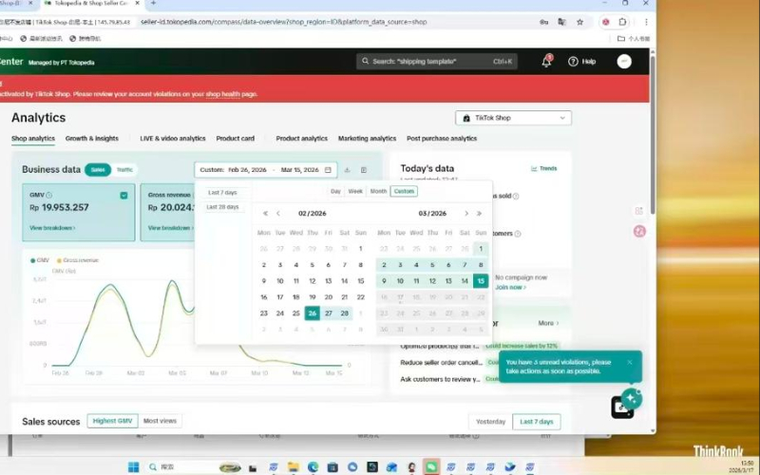Open the Product analytics tab
This screenshot has height=475, width=760.
(x=301, y=139)
